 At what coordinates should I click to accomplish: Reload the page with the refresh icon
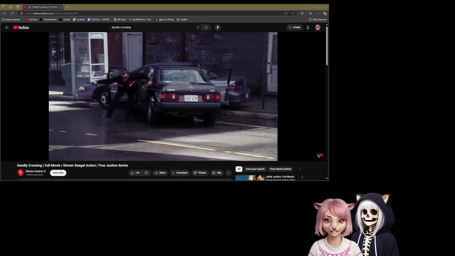12,13
